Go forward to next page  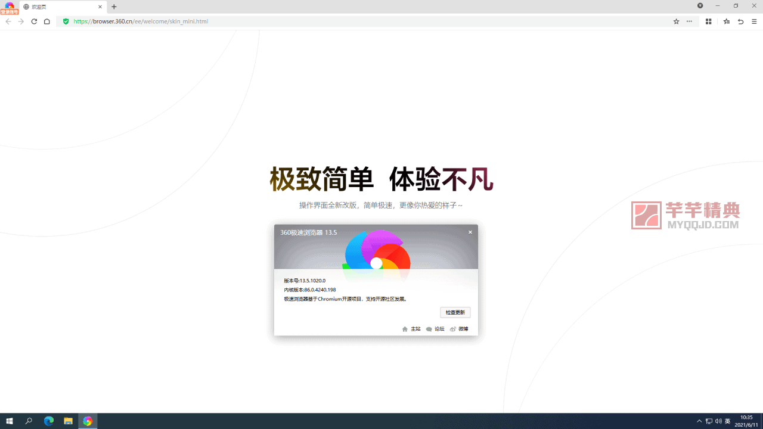[21, 21]
